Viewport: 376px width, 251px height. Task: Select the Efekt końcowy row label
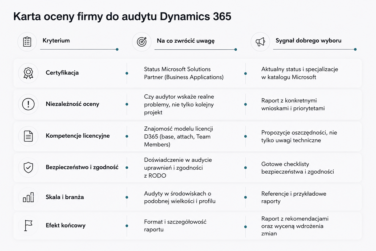[66, 225]
